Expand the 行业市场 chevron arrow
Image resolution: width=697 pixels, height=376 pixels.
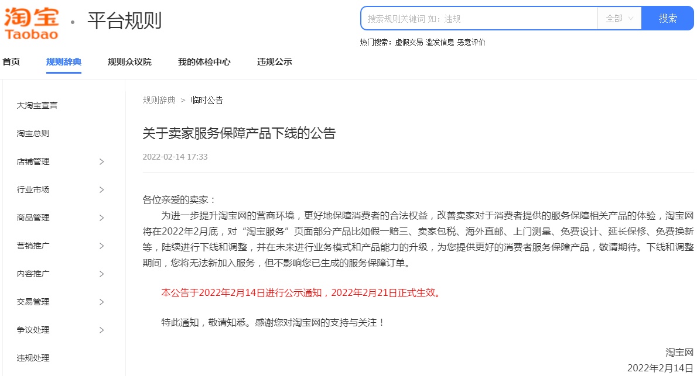pos(102,189)
